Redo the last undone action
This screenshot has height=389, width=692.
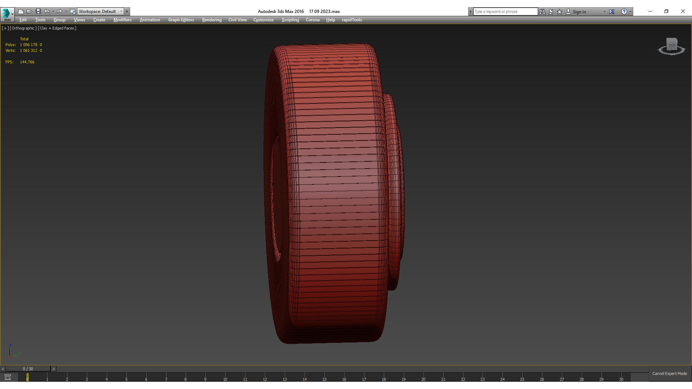[x=60, y=12]
